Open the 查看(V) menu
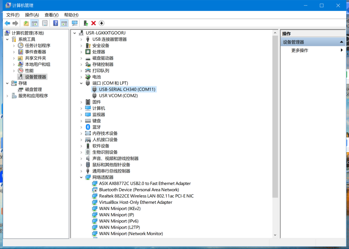This screenshot has width=349, height=249. click(x=52, y=15)
